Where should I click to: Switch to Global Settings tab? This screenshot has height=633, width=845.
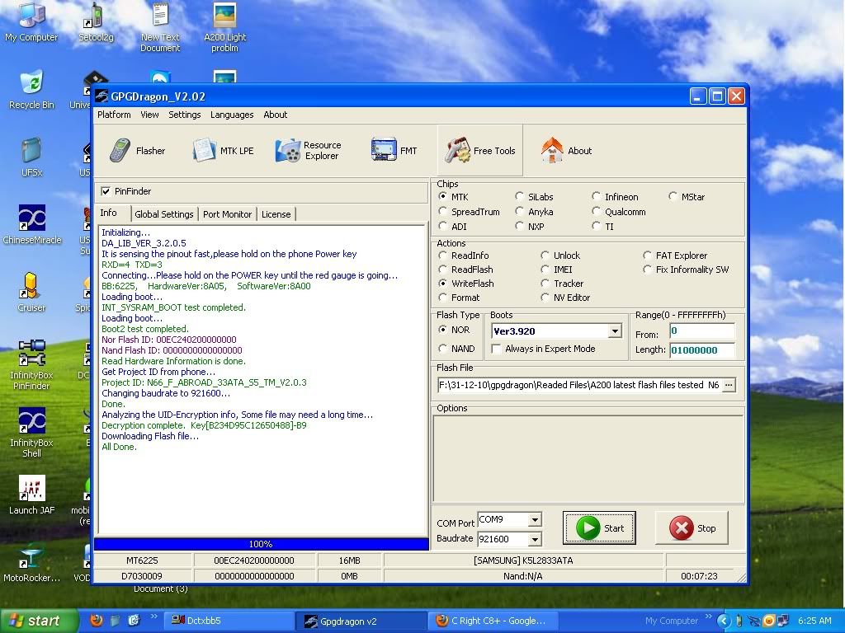(x=164, y=214)
